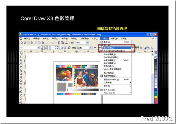Click the page width 210.0 mm field
The image size is (176, 124).
pos(49,47)
